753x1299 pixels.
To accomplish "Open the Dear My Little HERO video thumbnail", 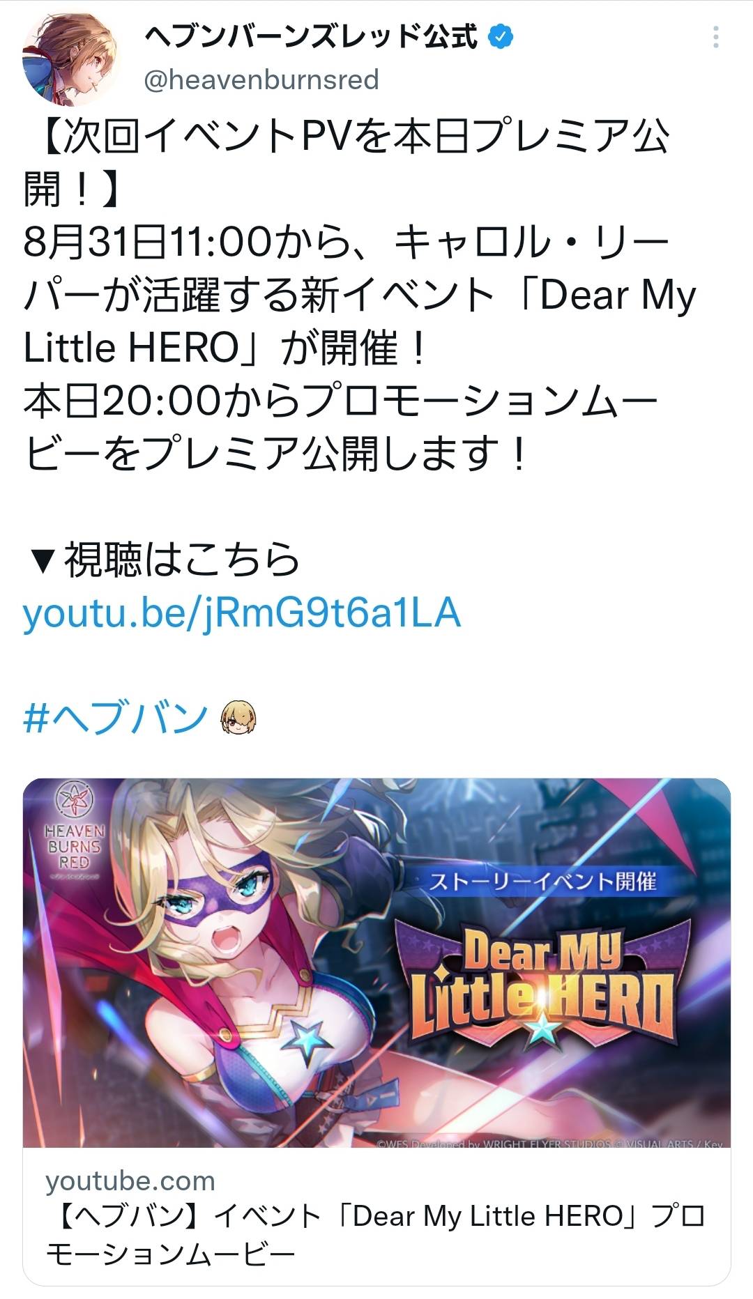I will [x=376, y=962].
